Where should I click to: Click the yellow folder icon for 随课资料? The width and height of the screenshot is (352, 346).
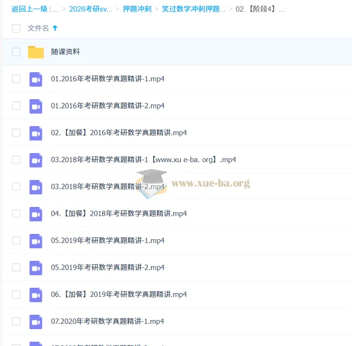[36, 52]
